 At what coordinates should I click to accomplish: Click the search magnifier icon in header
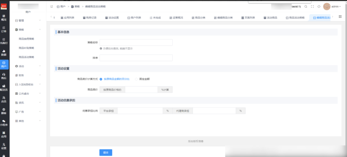point(306,7)
